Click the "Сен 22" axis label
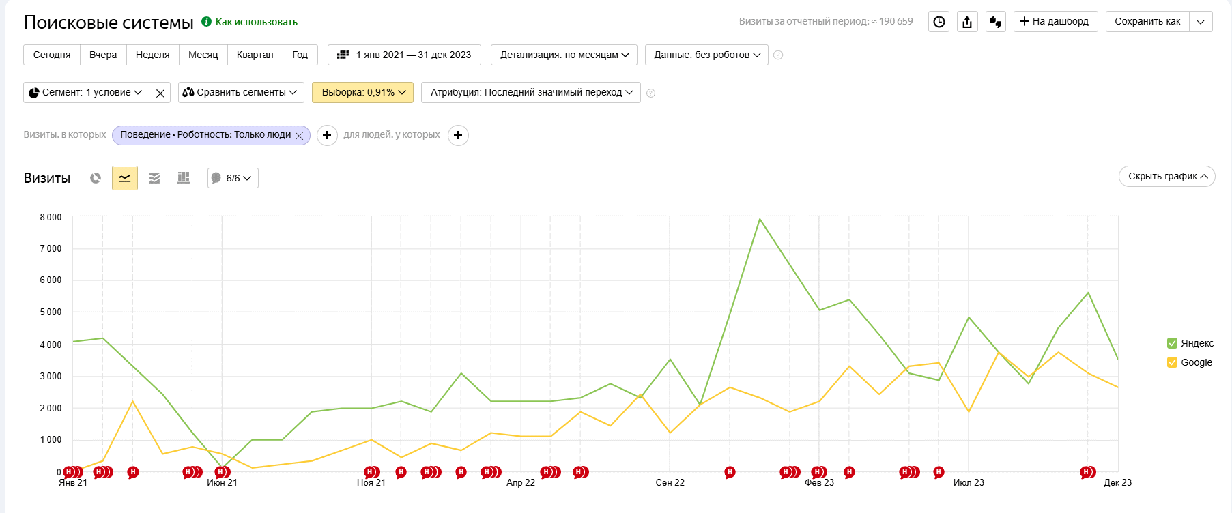 (670, 483)
